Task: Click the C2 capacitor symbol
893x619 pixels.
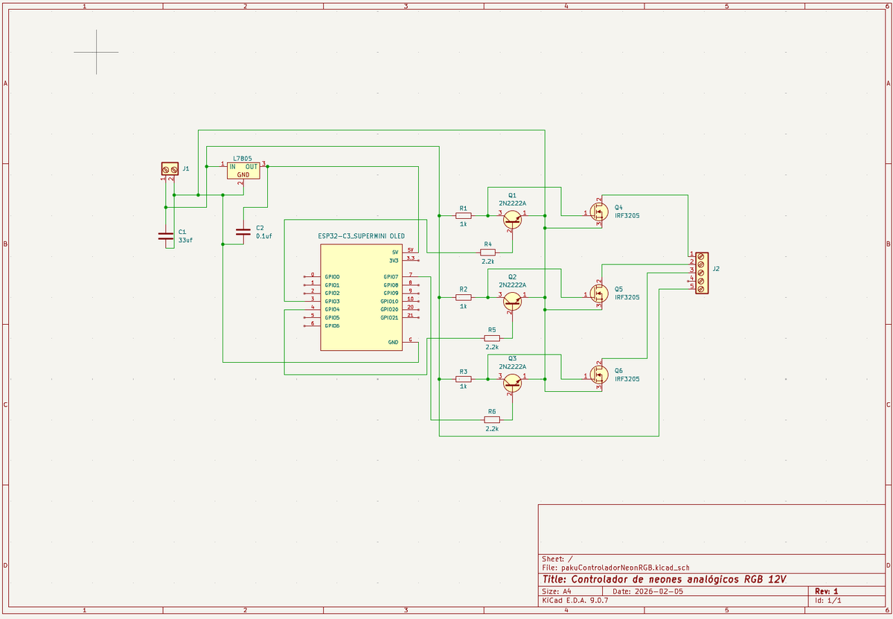Action: tap(243, 232)
